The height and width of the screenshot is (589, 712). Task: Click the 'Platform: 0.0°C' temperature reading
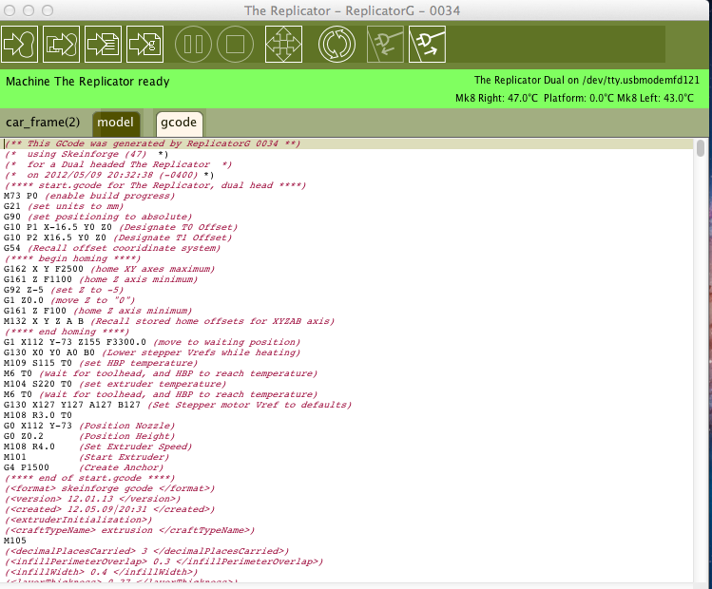click(580, 98)
